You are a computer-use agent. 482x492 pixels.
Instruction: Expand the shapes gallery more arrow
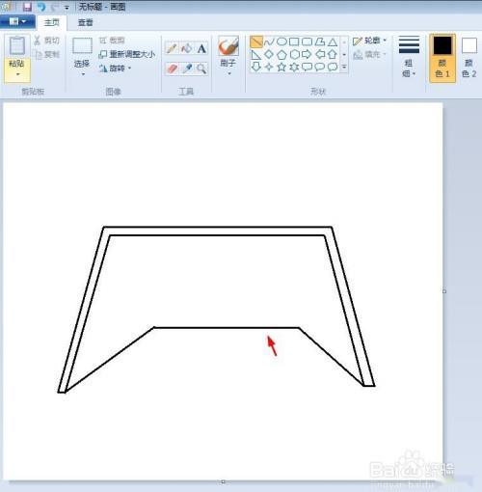[344, 67]
